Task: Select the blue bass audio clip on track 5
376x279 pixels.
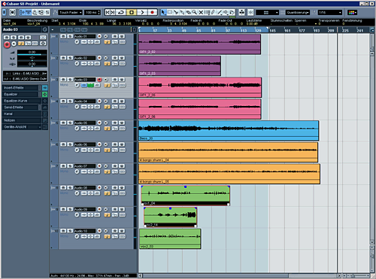Action: click(229, 131)
